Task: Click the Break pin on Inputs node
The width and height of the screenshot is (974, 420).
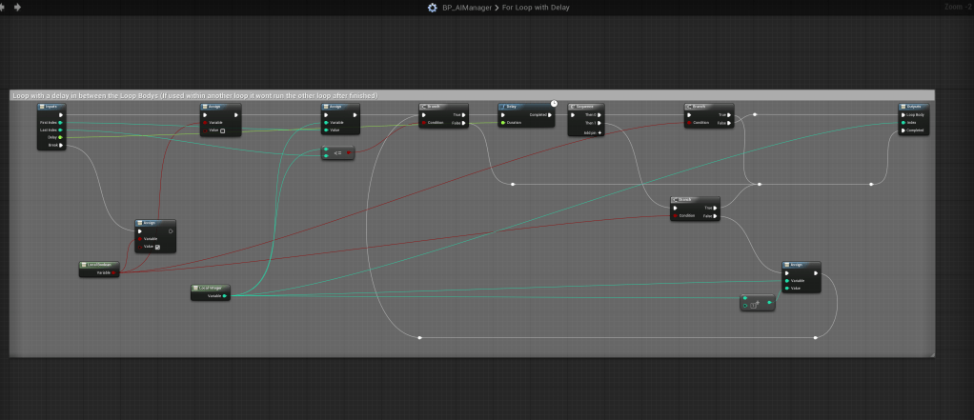Action: [60, 145]
